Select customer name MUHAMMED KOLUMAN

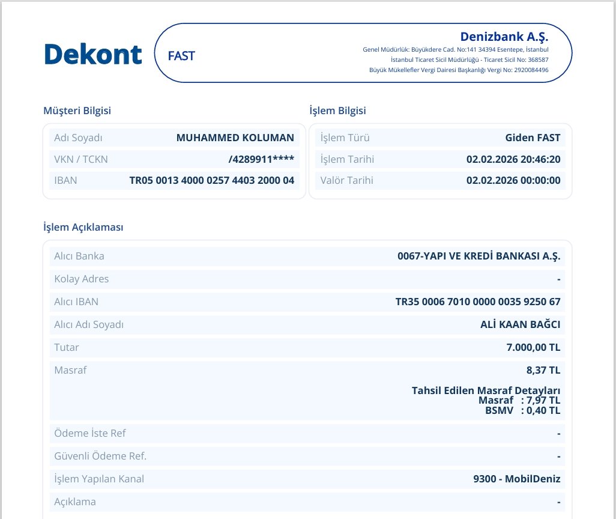(x=235, y=138)
